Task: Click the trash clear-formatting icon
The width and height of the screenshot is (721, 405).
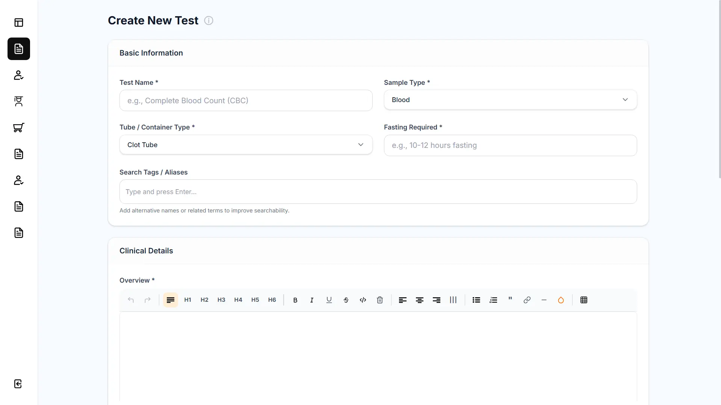Action: 380,300
